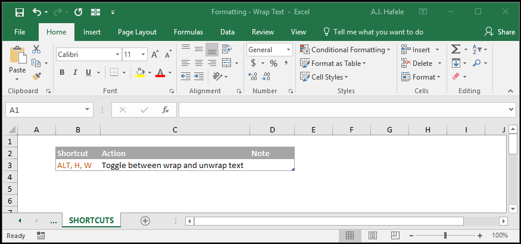Switch to the Formulas tab
The image size is (521, 244).
(188, 32)
